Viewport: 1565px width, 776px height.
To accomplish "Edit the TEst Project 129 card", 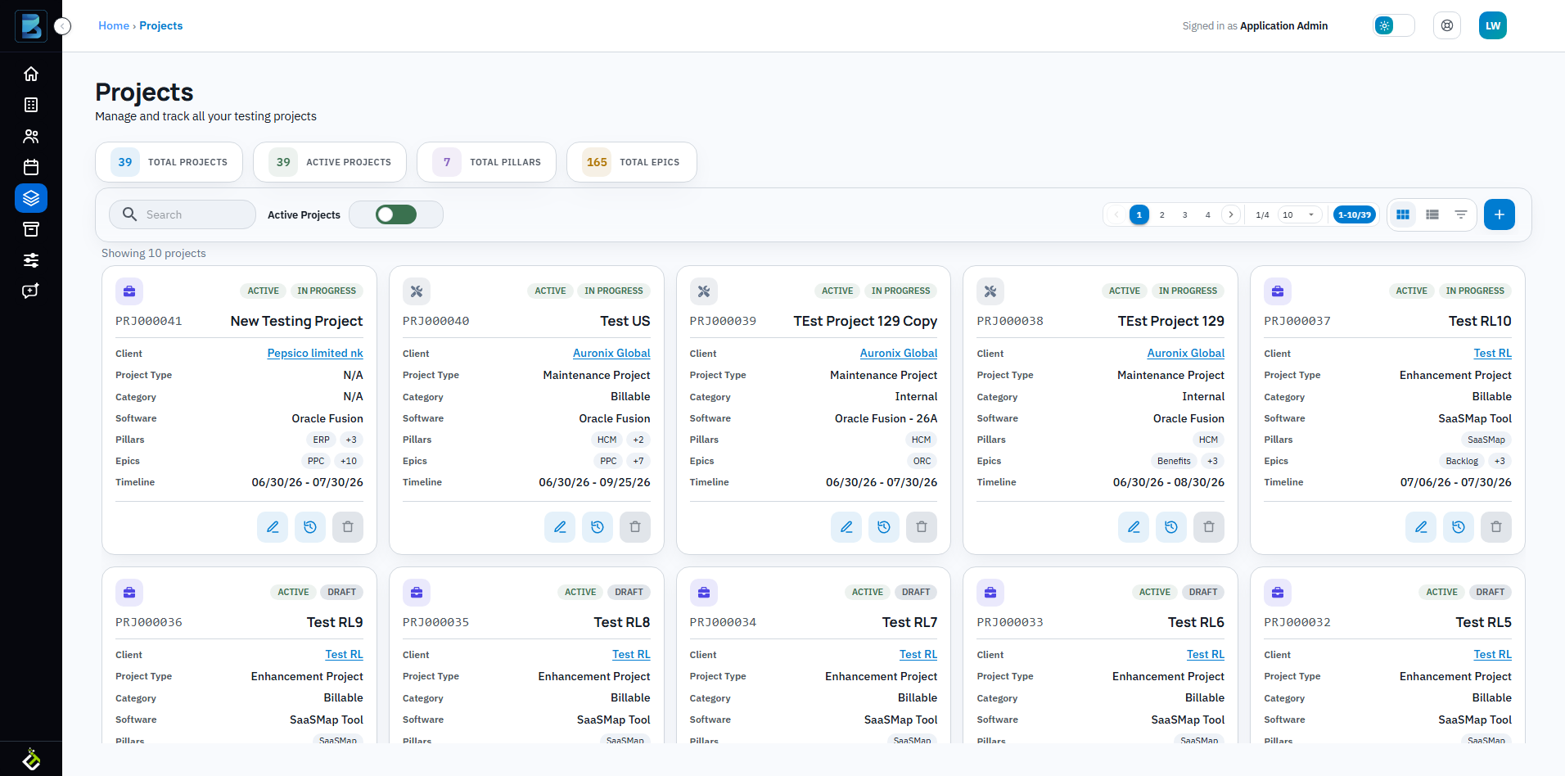I will [1134, 527].
